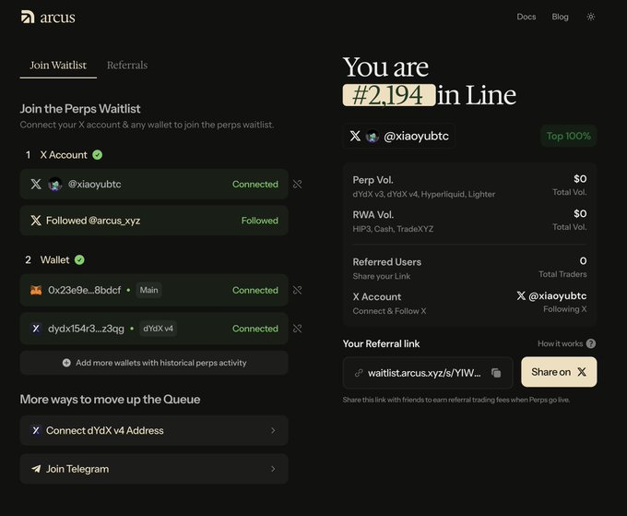Click the dYdX icon on the dydx154r3 wallet row

[36, 329]
